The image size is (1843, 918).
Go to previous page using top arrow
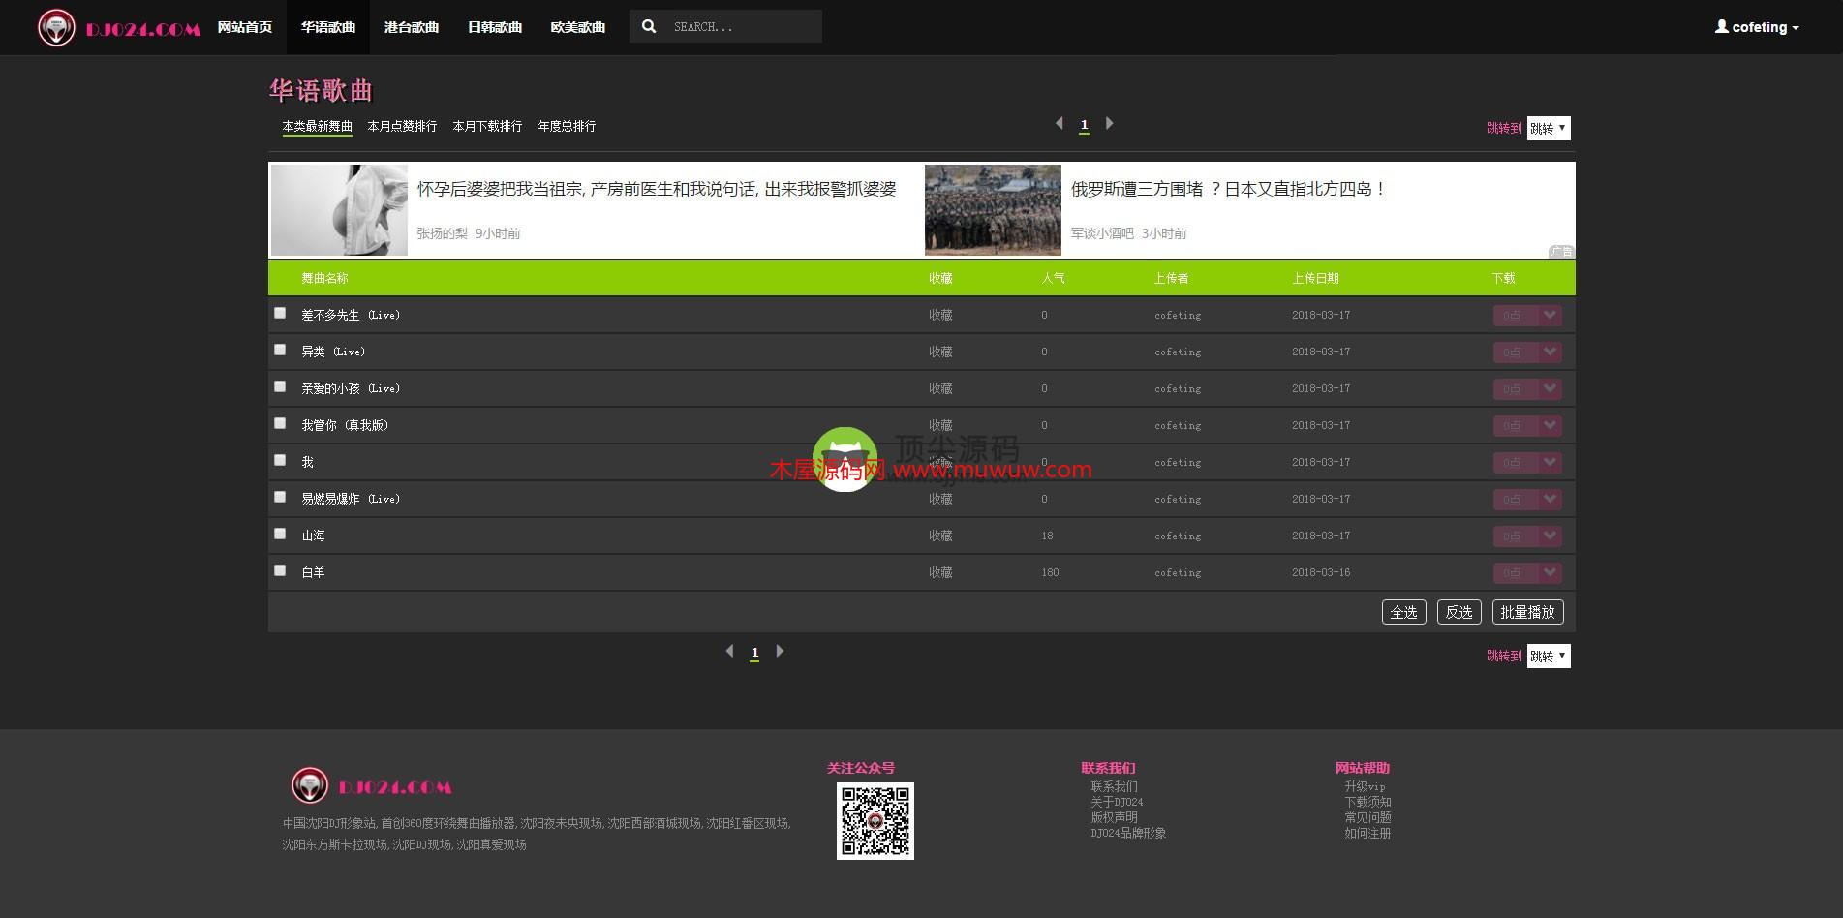coord(1059,124)
